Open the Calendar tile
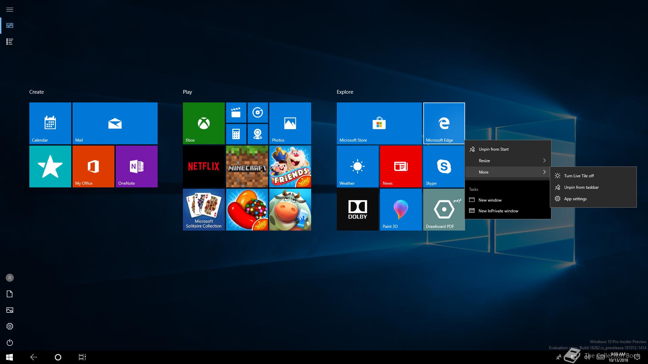Image resolution: width=648 pixels, height=364 pixels. coord(50,123)
